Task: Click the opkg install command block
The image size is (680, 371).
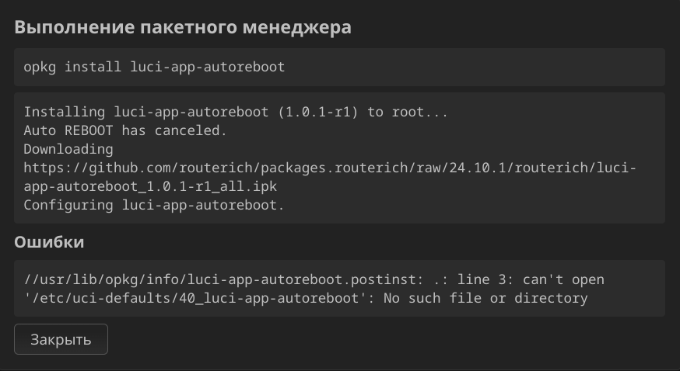Action: pyautogui.click(x=339, y=67)
